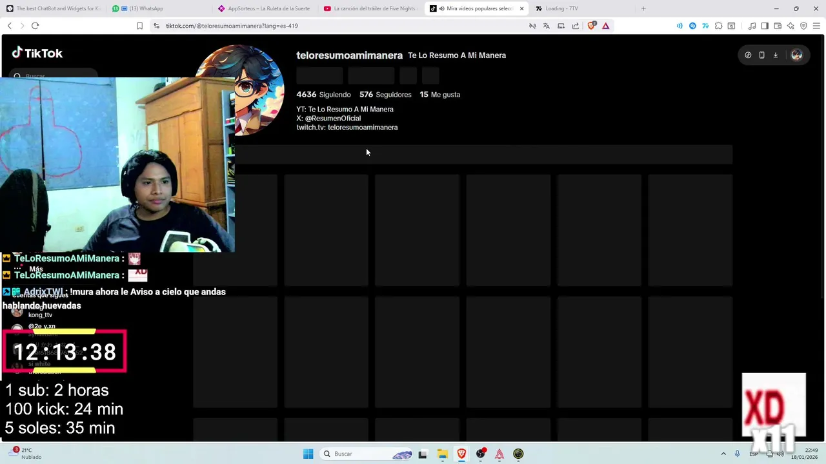Click the YT: Te Lo Resumo A Mi Manera line
The image size is (826, 464).
pos(345,110)
